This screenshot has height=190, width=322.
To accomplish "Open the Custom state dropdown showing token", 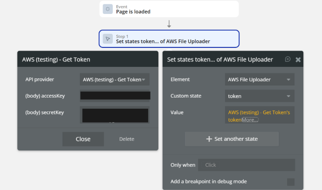I will pyautogui.click(x=260, y=96).
